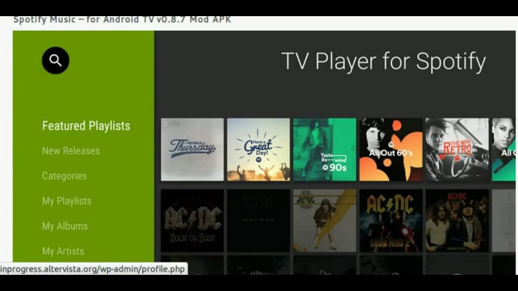The height and width of the screenshot is (291, 518).
Task: Open My Artists in the sidebar
Action: pyautogui.click(x=63, y=251)
